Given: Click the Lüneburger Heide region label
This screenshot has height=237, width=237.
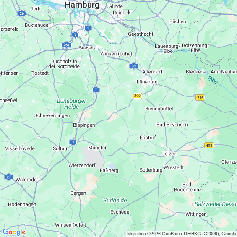Looking at the screenshot, I should click(x=71, y=104).
